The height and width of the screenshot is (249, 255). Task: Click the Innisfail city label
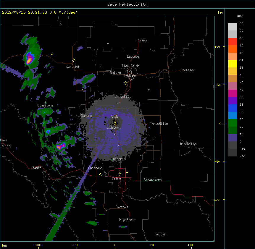pos(123,96)
